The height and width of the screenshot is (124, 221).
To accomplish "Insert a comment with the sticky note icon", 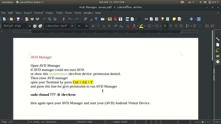I will pyautogui.click(x=174, y=19).
